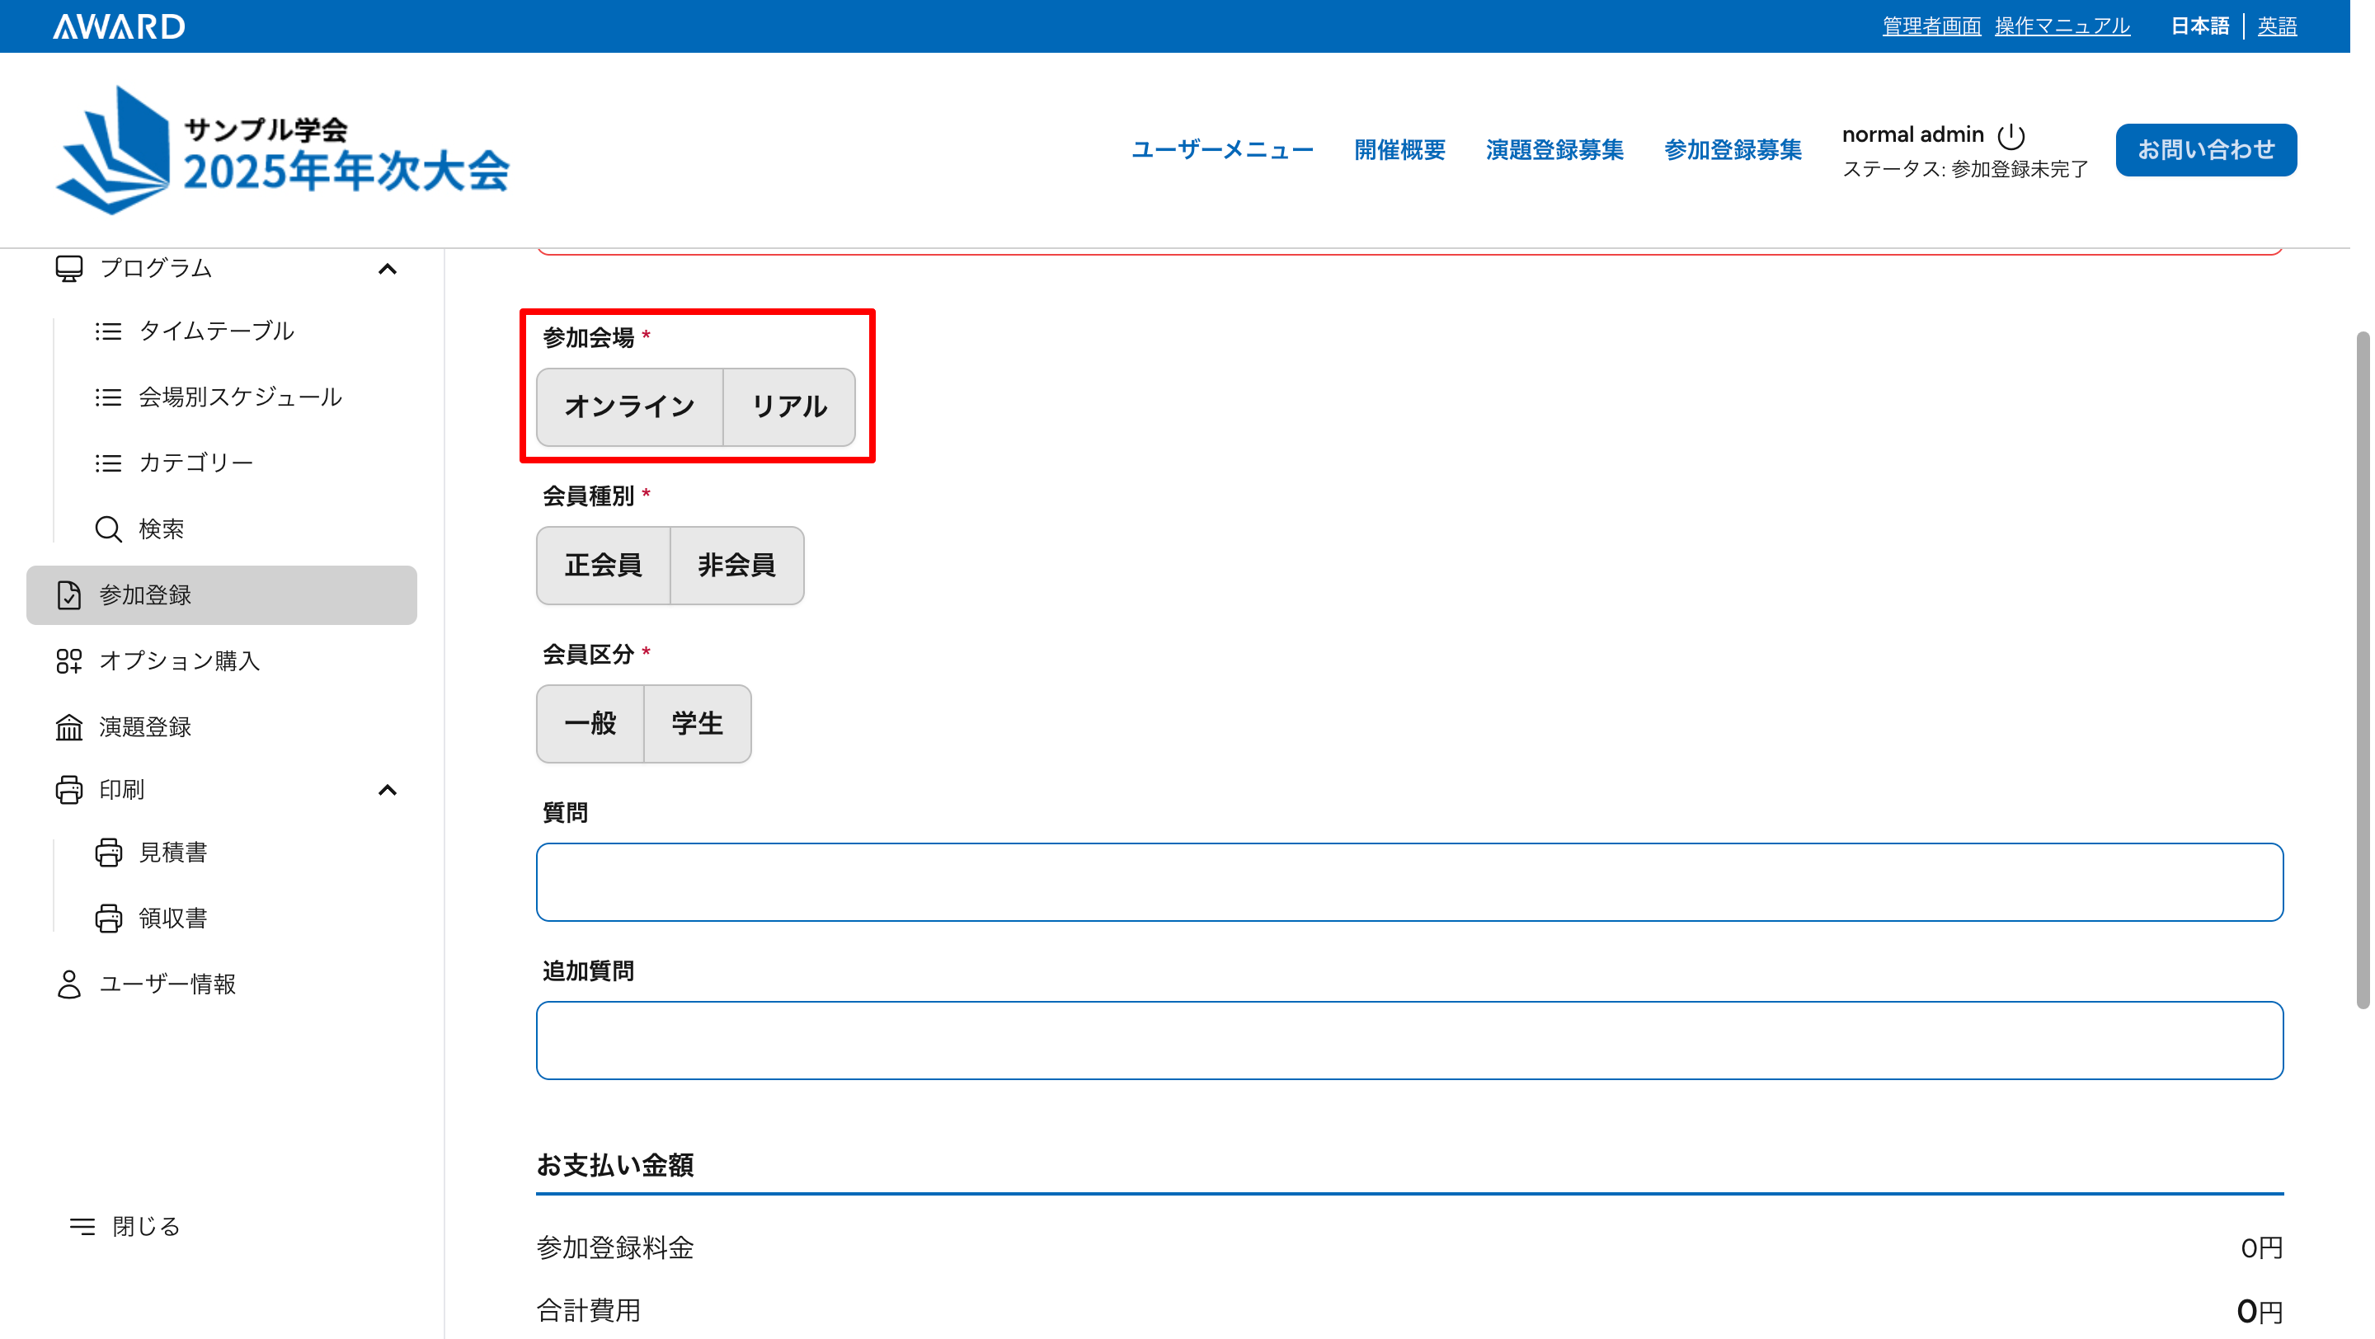
Task: Click the person icon beside ユーザー情報
Action: tap(69, 984)
